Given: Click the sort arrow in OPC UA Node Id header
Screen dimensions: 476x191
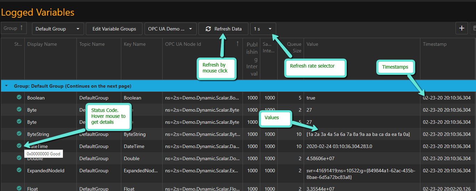Looking at the screenshot, I should (238, 44).
